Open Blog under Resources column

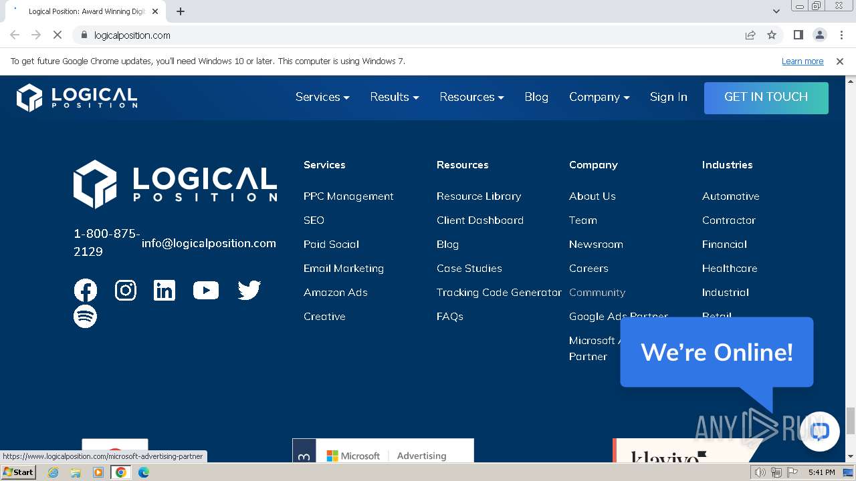(x=447, y=245)
